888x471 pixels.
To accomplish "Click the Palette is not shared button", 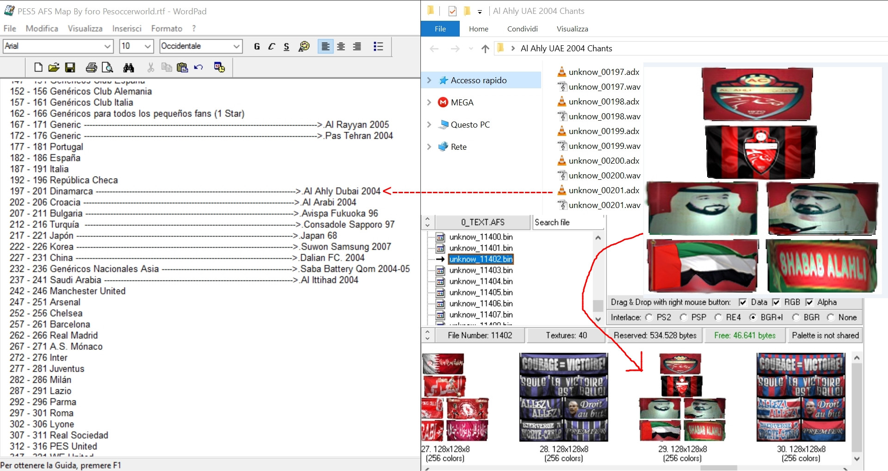I will pos(825,336).
